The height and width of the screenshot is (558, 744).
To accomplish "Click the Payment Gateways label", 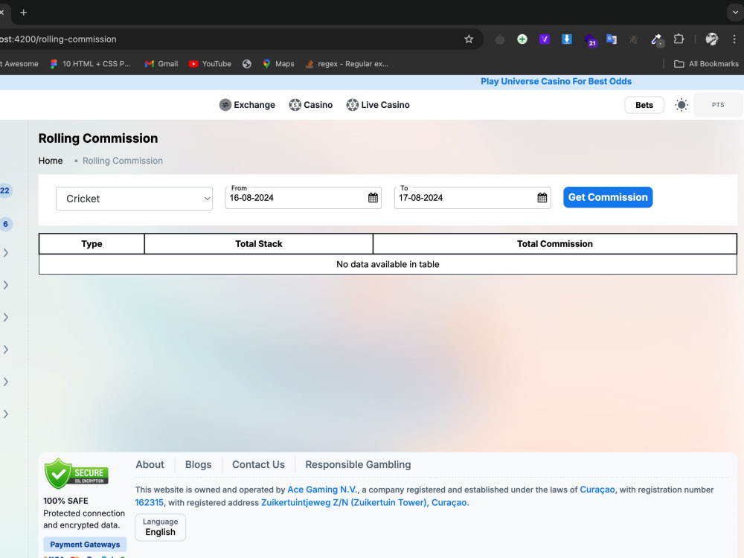I will 85,545.
